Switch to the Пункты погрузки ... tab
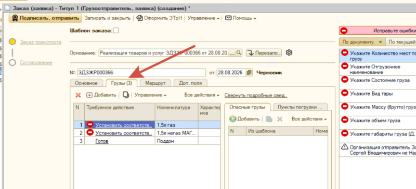Image resolution: width=416 pixels, height=189 pixels. point(300,107)
